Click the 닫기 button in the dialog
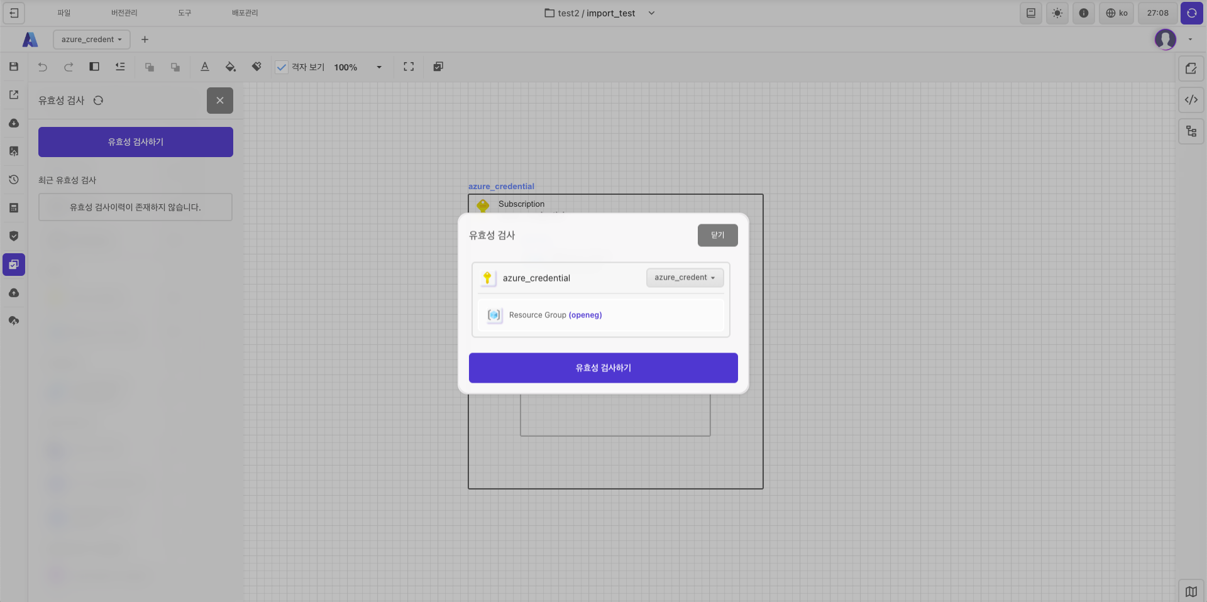The image size is (1207, 602). 717,235
